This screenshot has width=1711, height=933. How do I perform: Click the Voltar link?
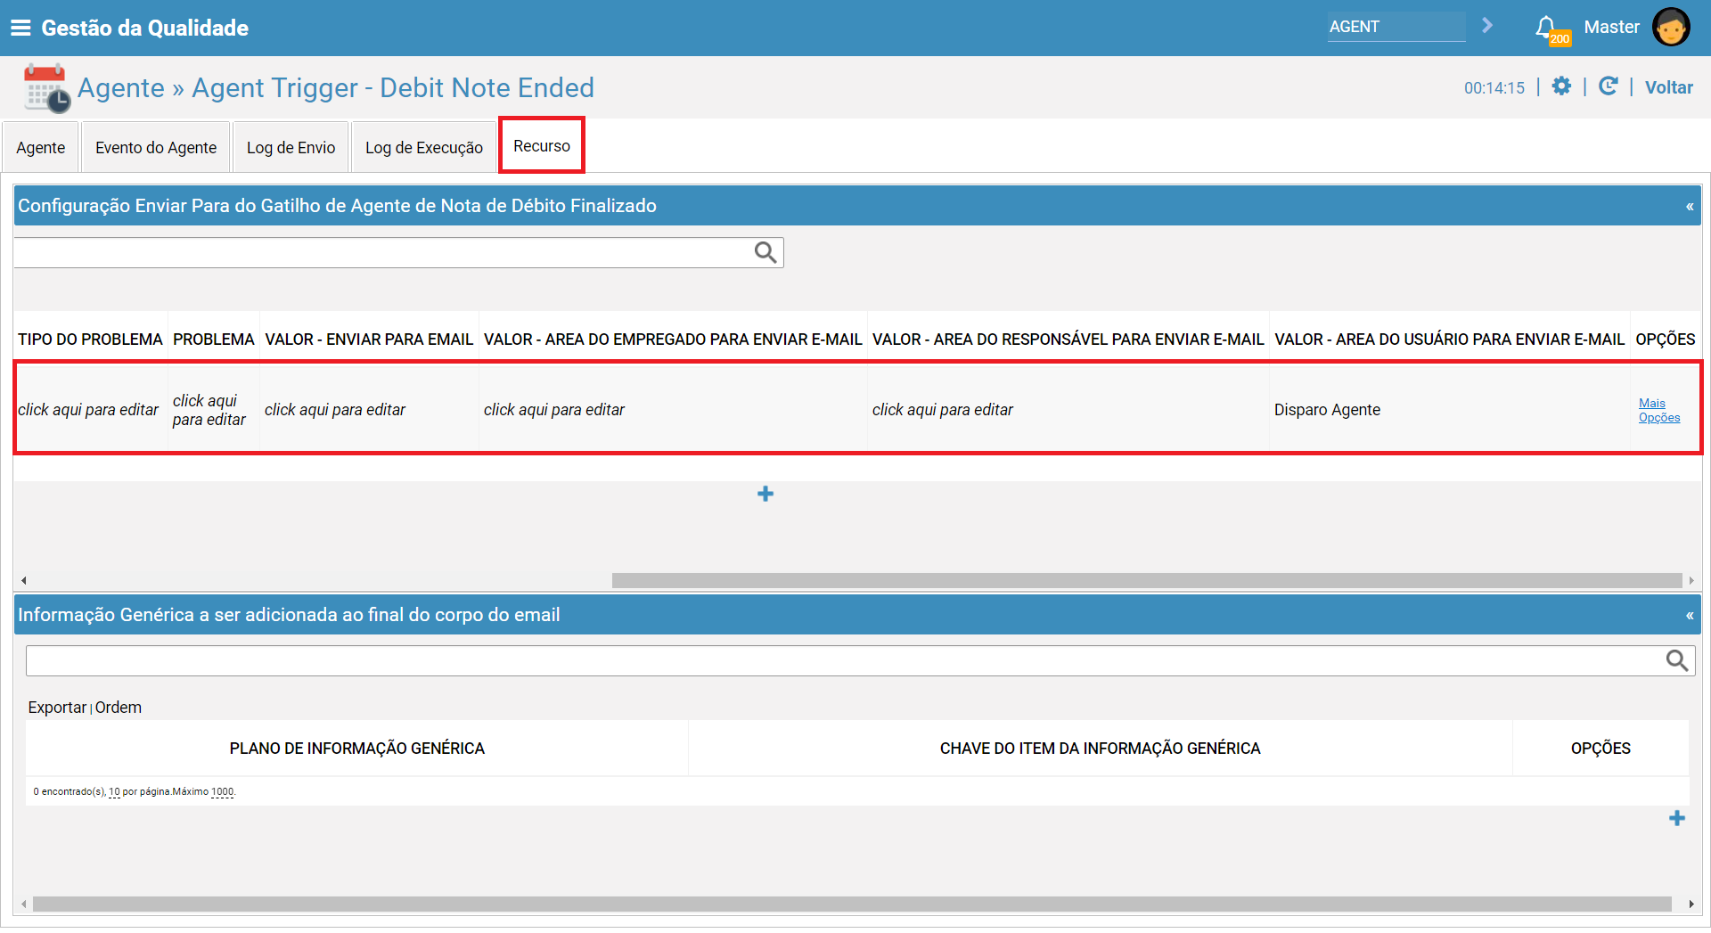coord(1668,87)
